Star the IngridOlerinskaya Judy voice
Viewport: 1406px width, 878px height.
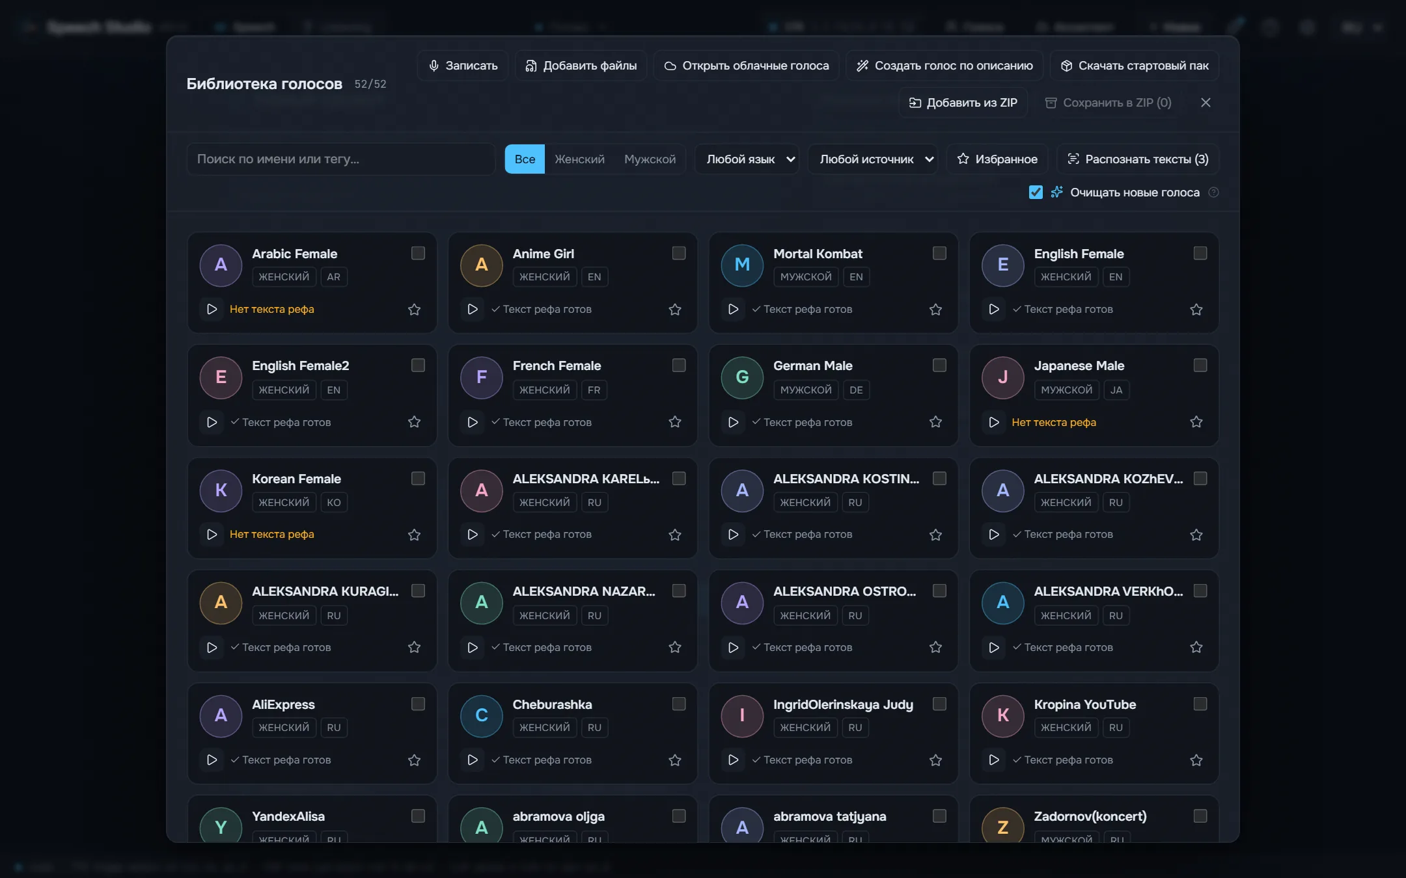pyautogui.click(x=935, y=760)
